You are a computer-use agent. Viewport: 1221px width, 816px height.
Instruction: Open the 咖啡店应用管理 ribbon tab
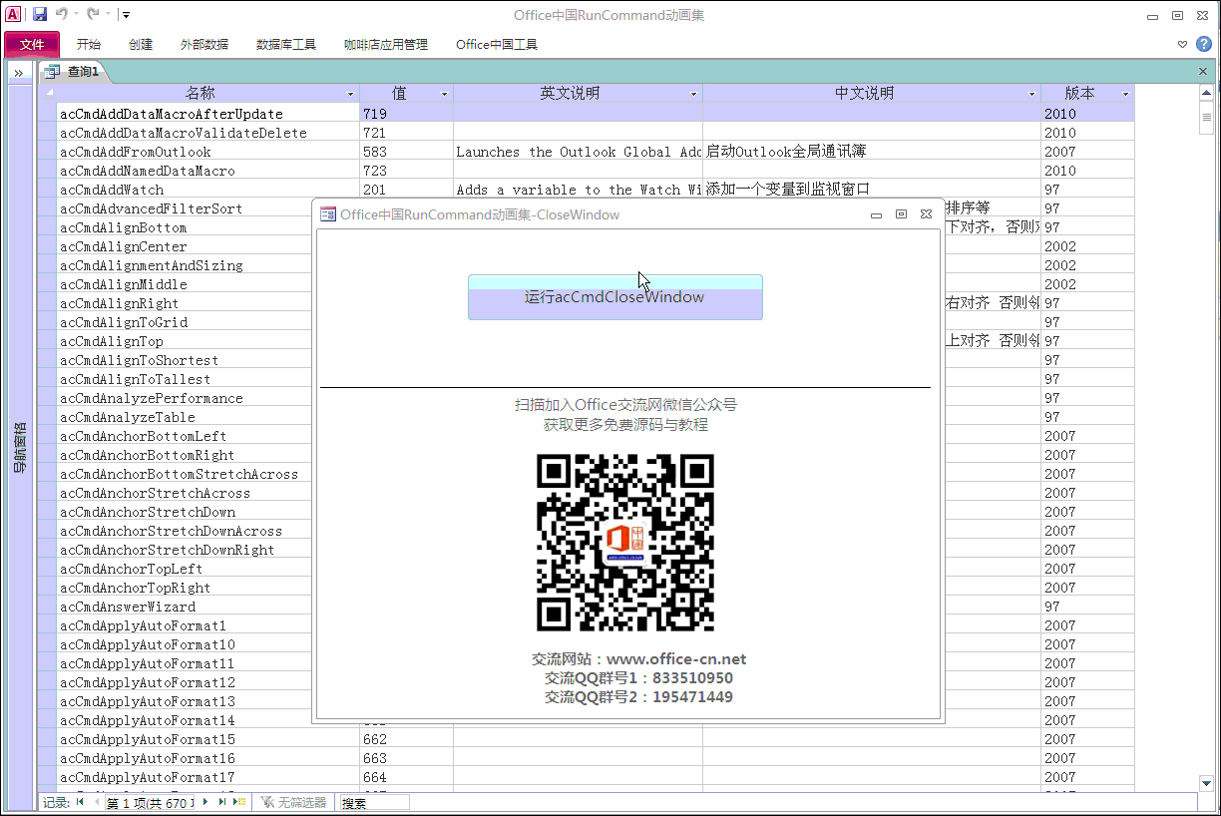coord(386,44)
